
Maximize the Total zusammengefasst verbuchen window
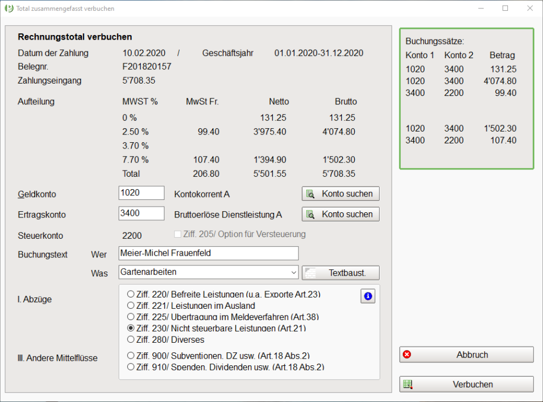505,8
